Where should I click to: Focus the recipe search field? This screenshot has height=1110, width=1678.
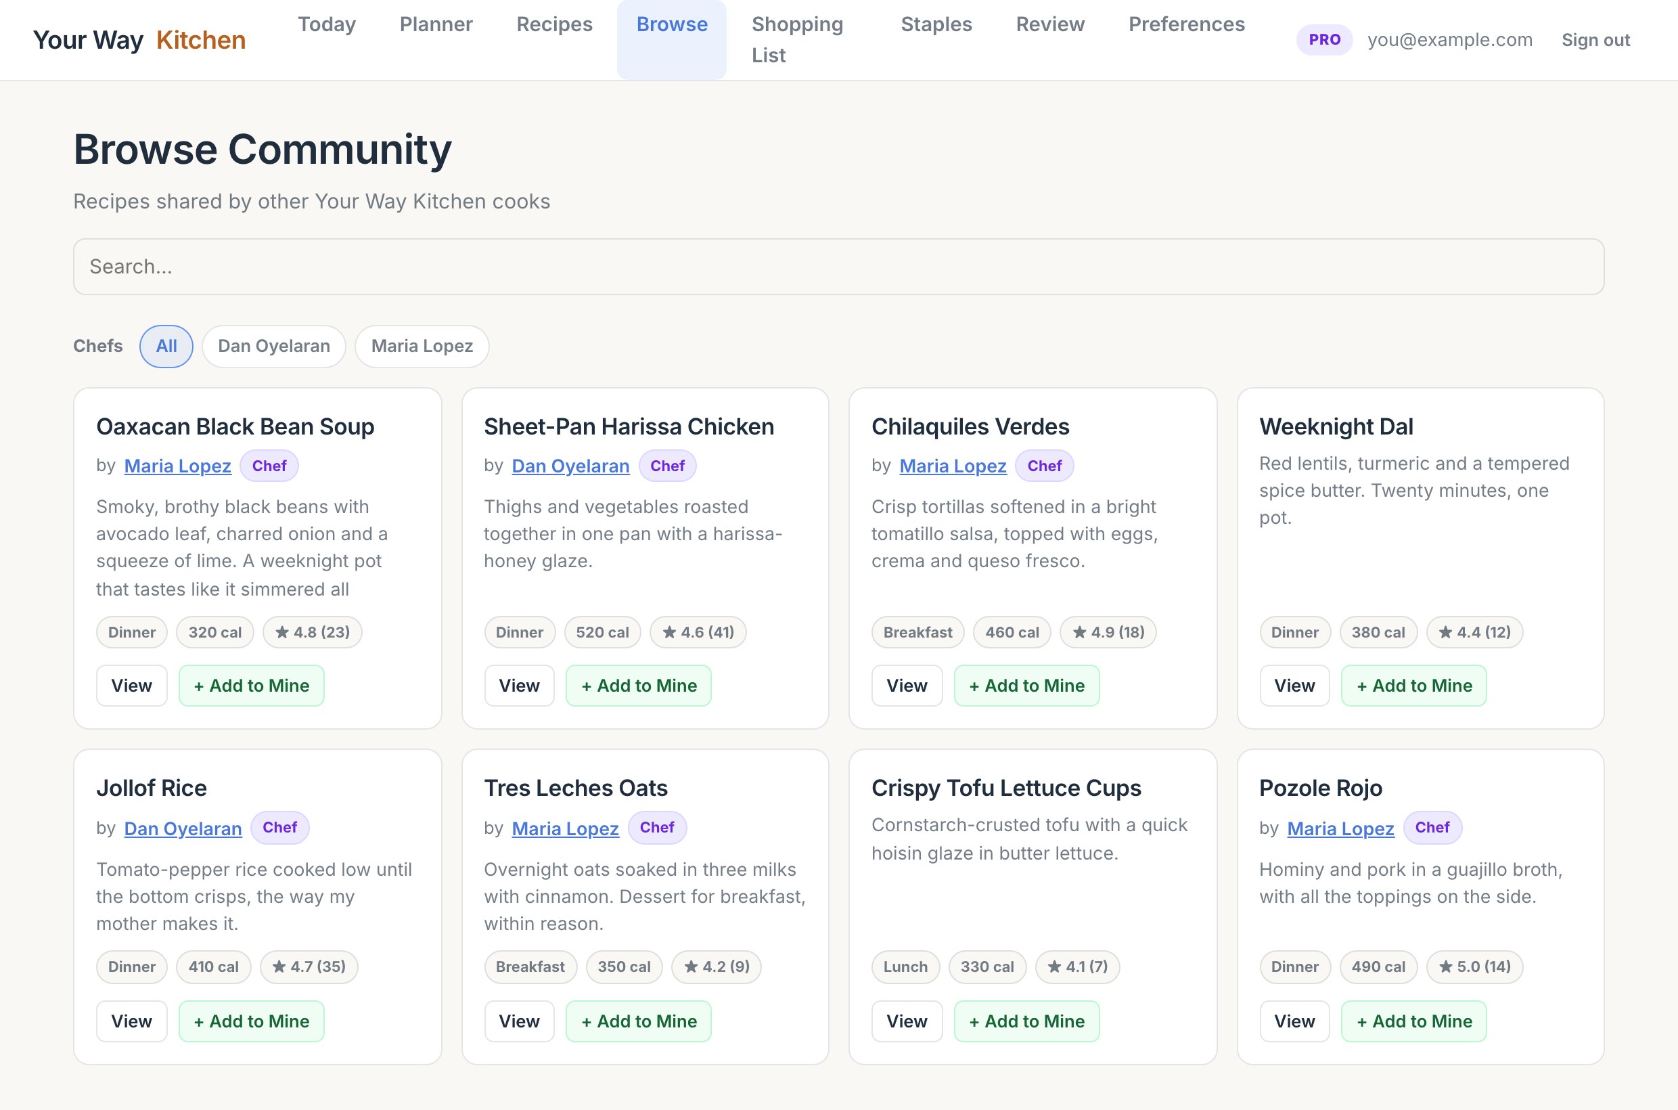click(838, 266)
